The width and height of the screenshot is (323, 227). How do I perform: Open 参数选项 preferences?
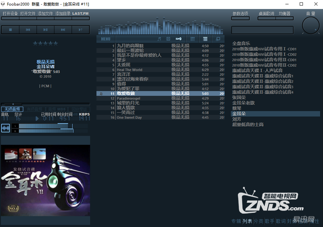(x=240, y=14)
